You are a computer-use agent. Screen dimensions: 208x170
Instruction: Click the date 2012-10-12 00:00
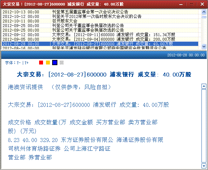click(21, 16)
